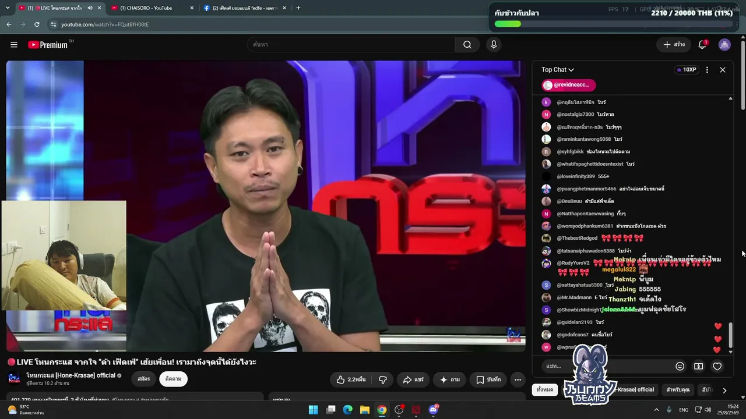Open the YouTube guide hamburger menu
746x419 pixels.
pyautogui.click(x=14, y=45)
